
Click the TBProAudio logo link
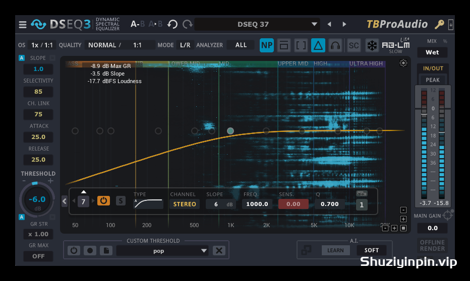pyautogui.click(x=397, y=24)
